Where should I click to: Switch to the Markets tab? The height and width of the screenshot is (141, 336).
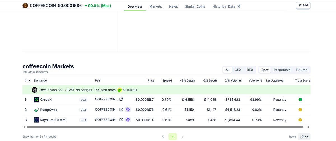pos(156,6)
